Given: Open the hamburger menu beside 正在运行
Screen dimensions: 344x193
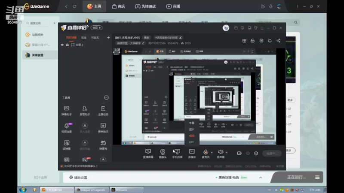Looking at the screenshot, I should (317, 177).
